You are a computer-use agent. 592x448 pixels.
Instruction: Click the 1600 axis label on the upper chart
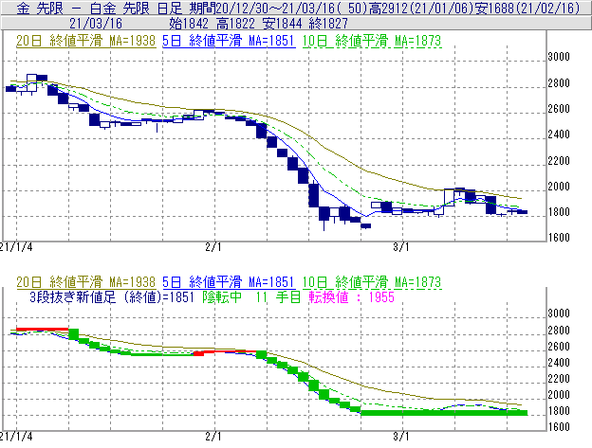click(559, 238)
